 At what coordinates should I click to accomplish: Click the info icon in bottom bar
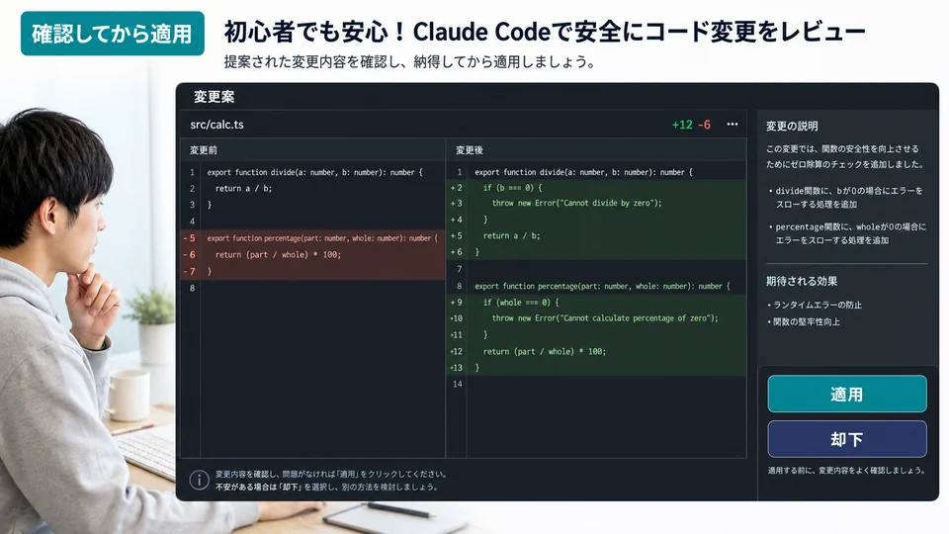(199, 481)
